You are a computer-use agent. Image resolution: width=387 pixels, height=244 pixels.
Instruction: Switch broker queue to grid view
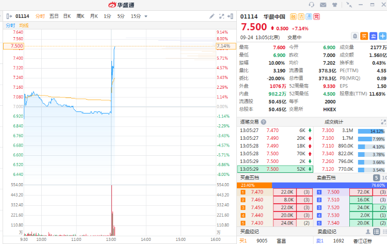(384, 232)
